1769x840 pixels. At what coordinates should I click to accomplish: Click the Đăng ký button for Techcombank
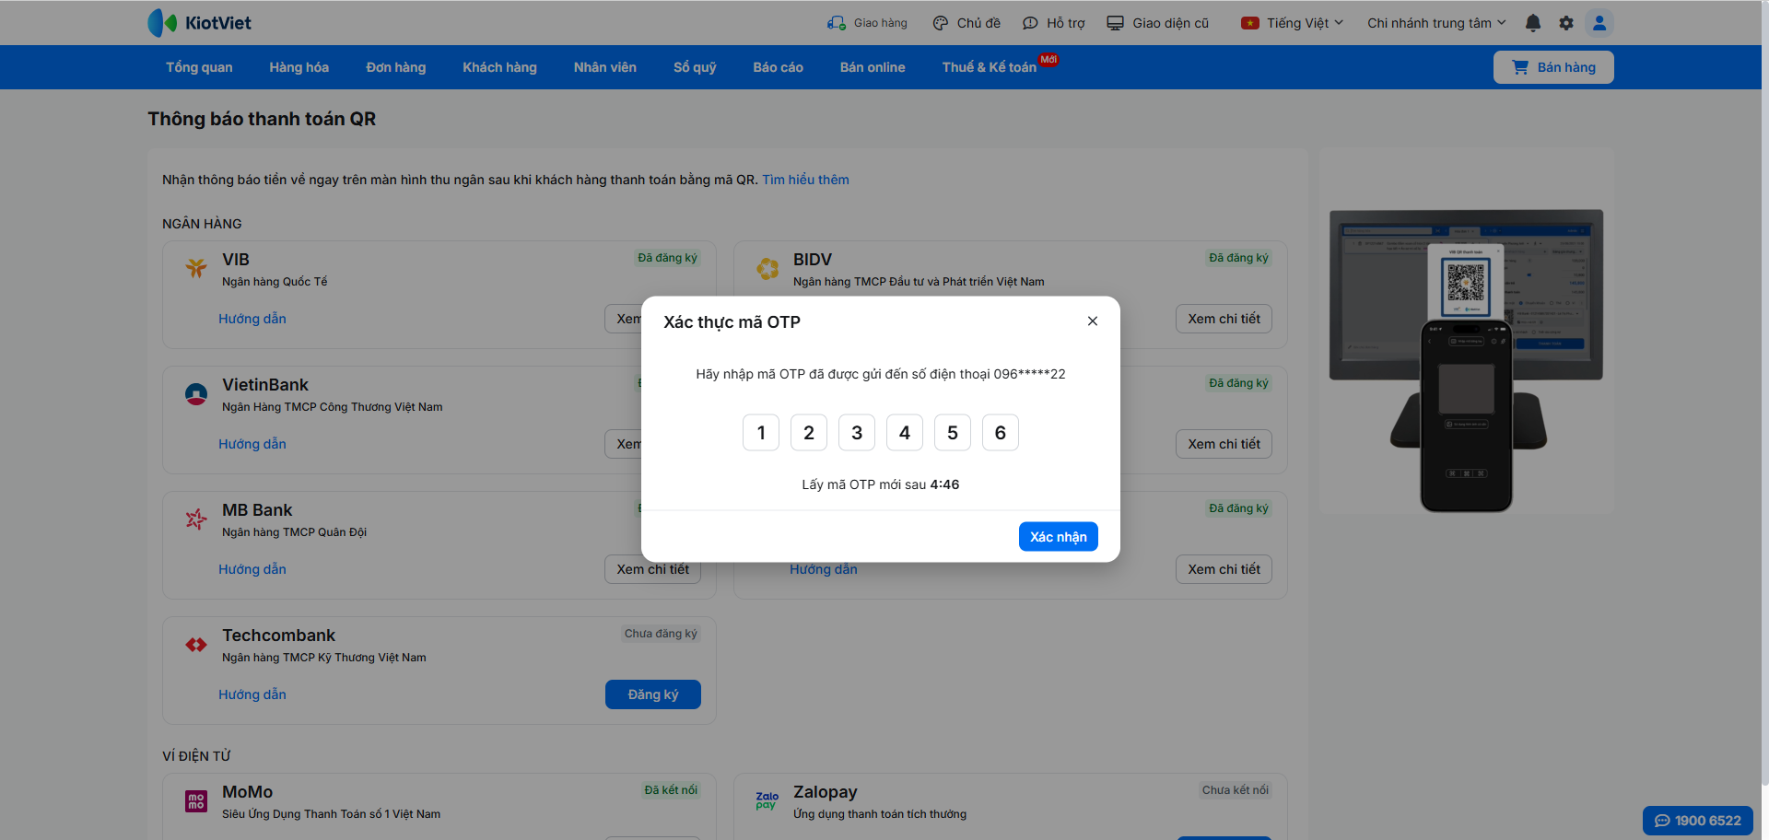coord(653,694)
